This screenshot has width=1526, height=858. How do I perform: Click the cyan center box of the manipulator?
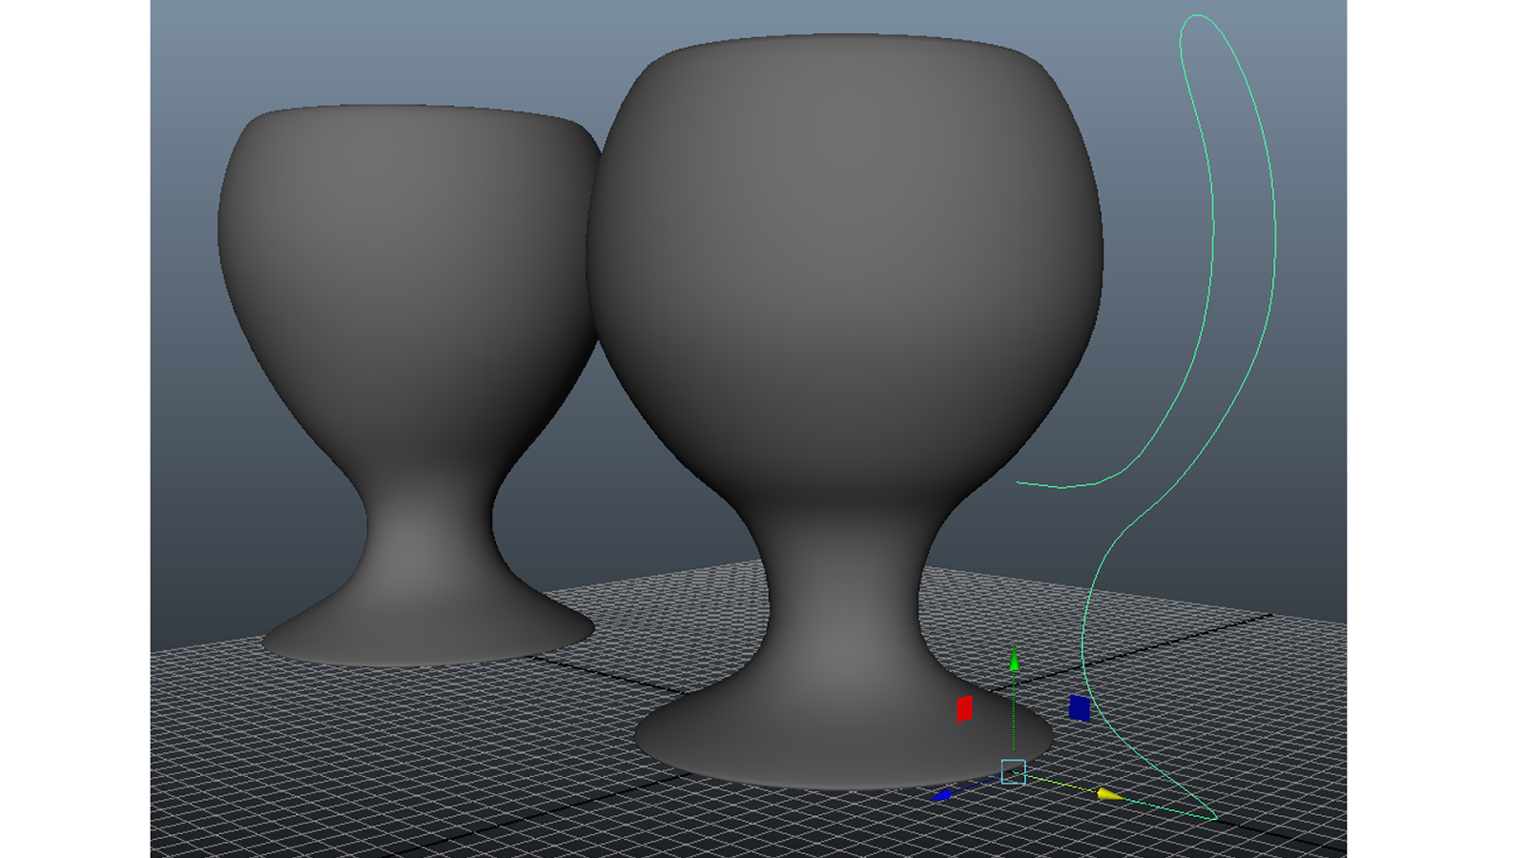1014,772
